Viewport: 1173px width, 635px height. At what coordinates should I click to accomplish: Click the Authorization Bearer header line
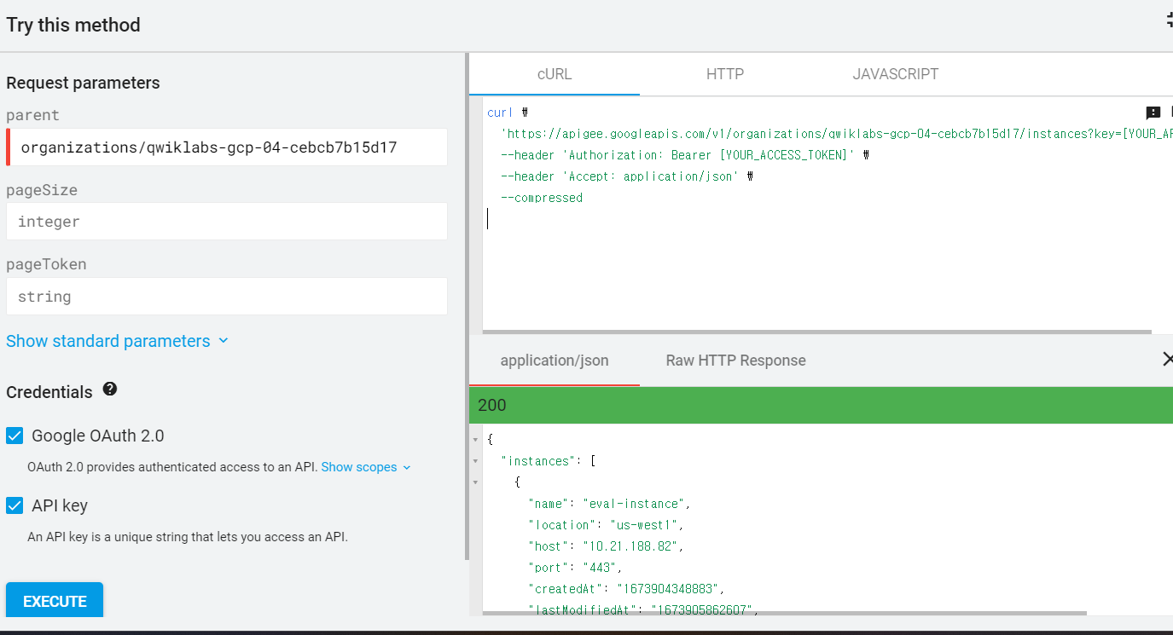coord(685,155)
